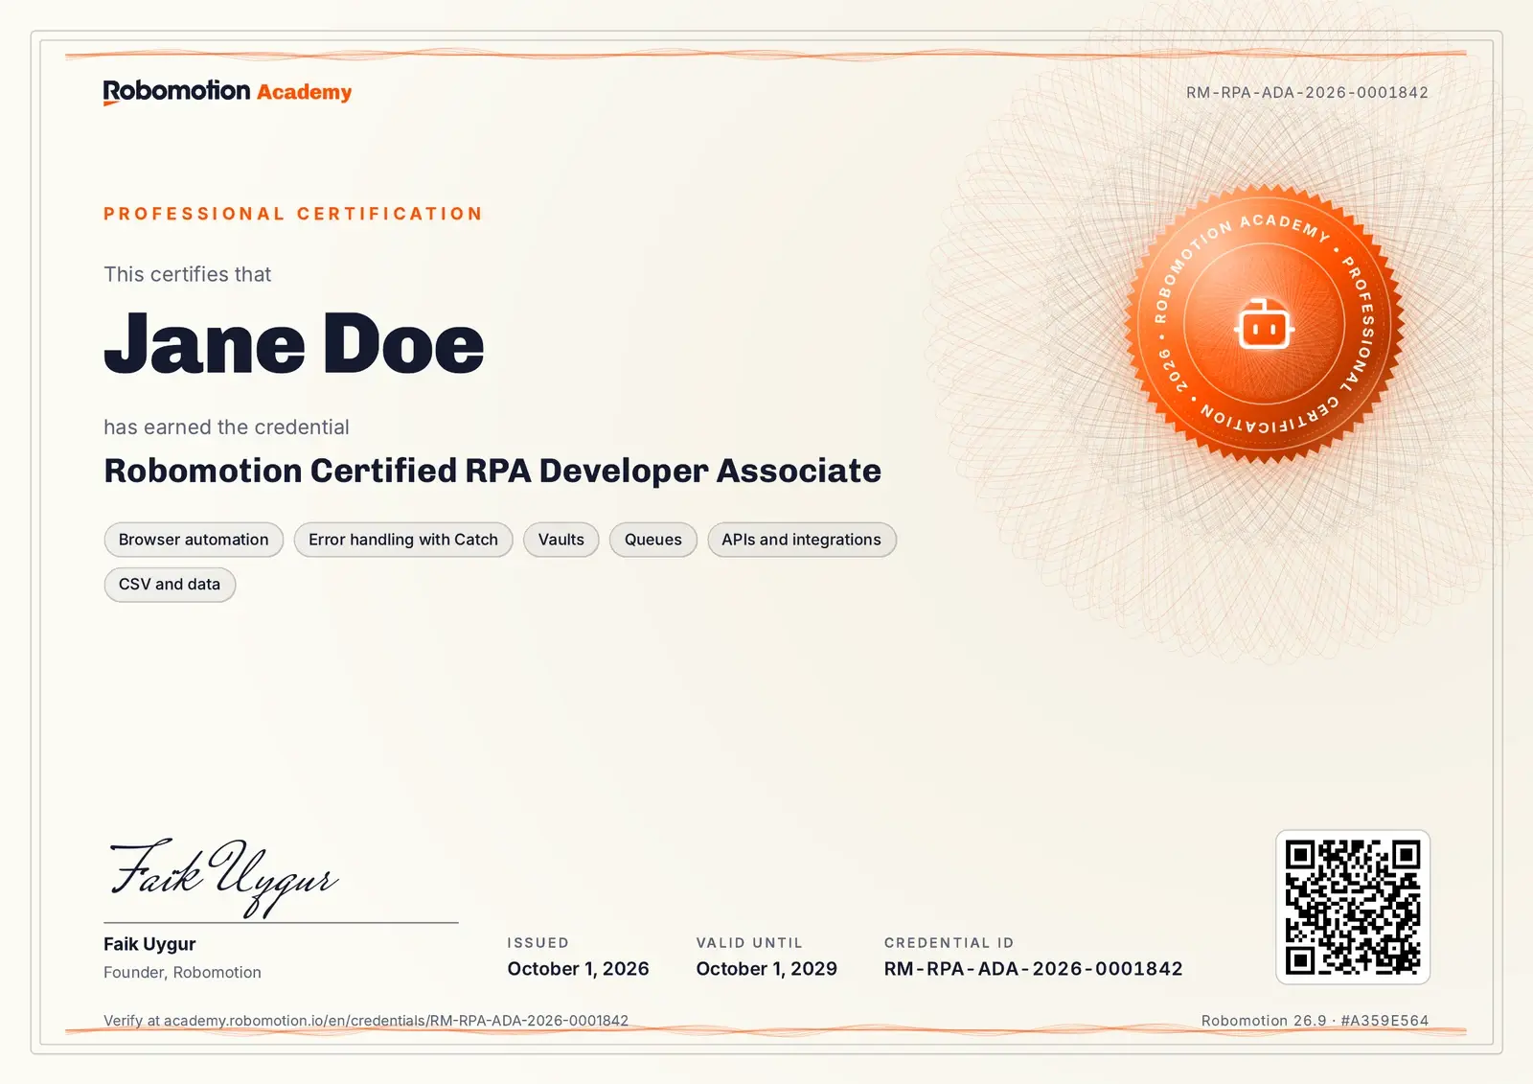Select the Vaults skill tag
The height and width of the screenshot is (1084, 1533).
pyautogui.click(x=561, y=540)
